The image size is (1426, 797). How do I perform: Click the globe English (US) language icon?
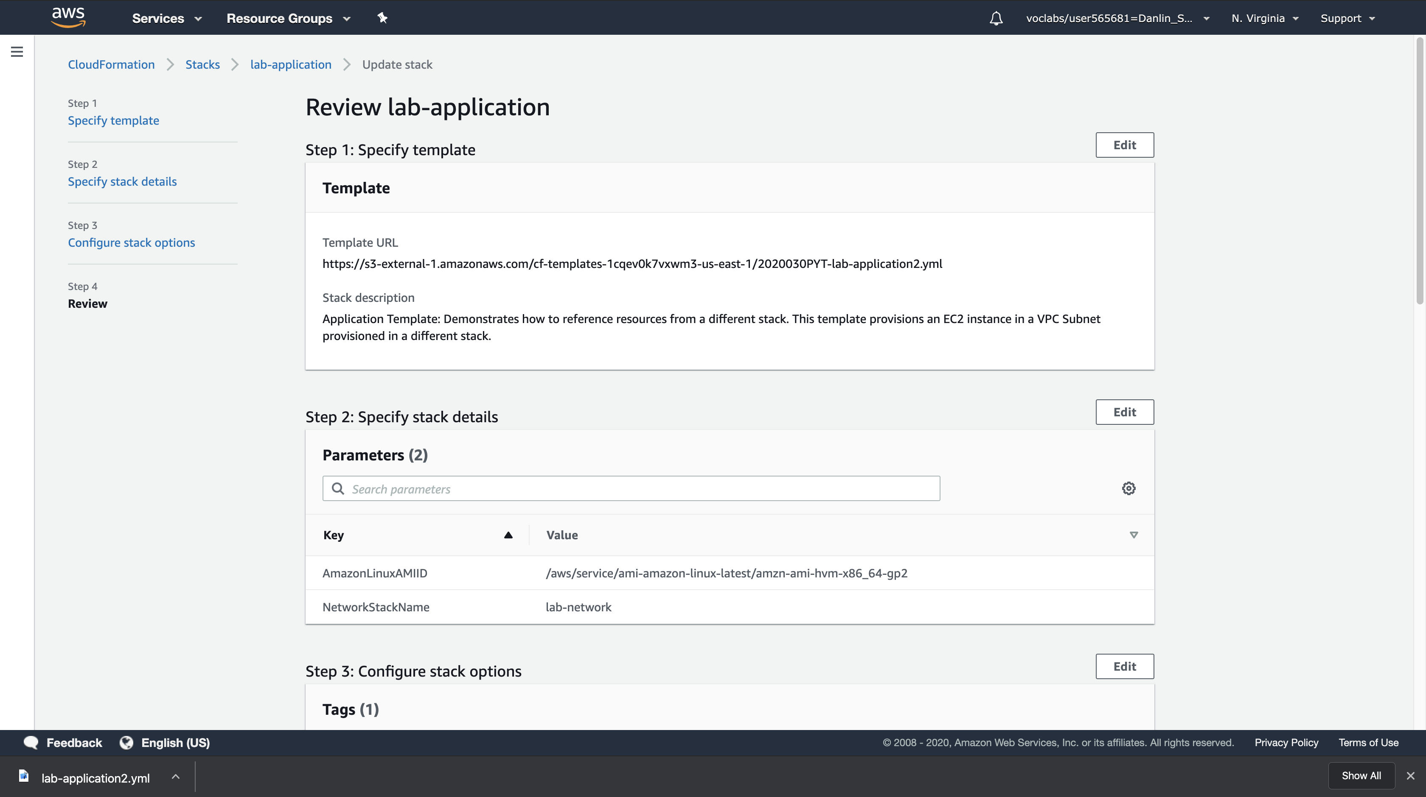click(x=126, y=743)
